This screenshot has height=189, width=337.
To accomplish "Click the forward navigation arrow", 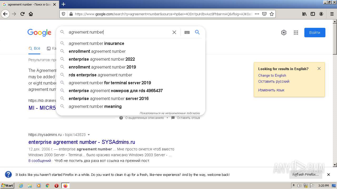I will pos(14,14).
